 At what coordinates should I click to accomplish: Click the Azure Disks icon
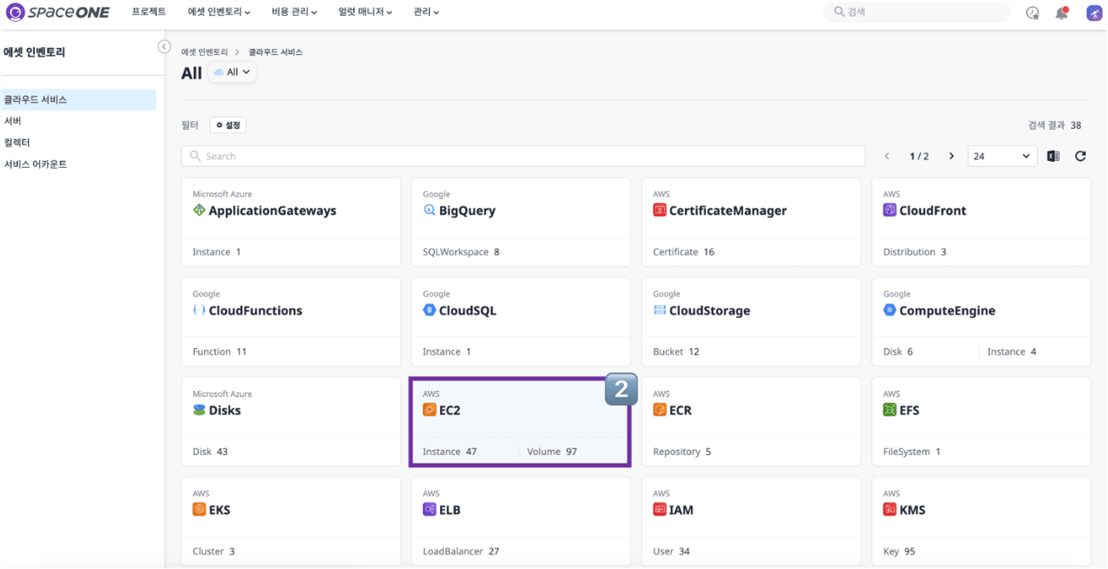[199, 410]
